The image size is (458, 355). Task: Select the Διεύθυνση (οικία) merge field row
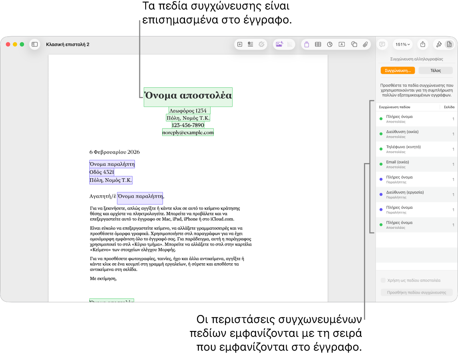click(x=416, y=134)
